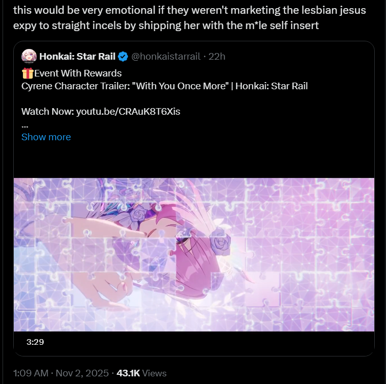Follow the youtu.be/CRAuK8T6Xis link
This screenshot has height=384, width=386.
point(128,112)
